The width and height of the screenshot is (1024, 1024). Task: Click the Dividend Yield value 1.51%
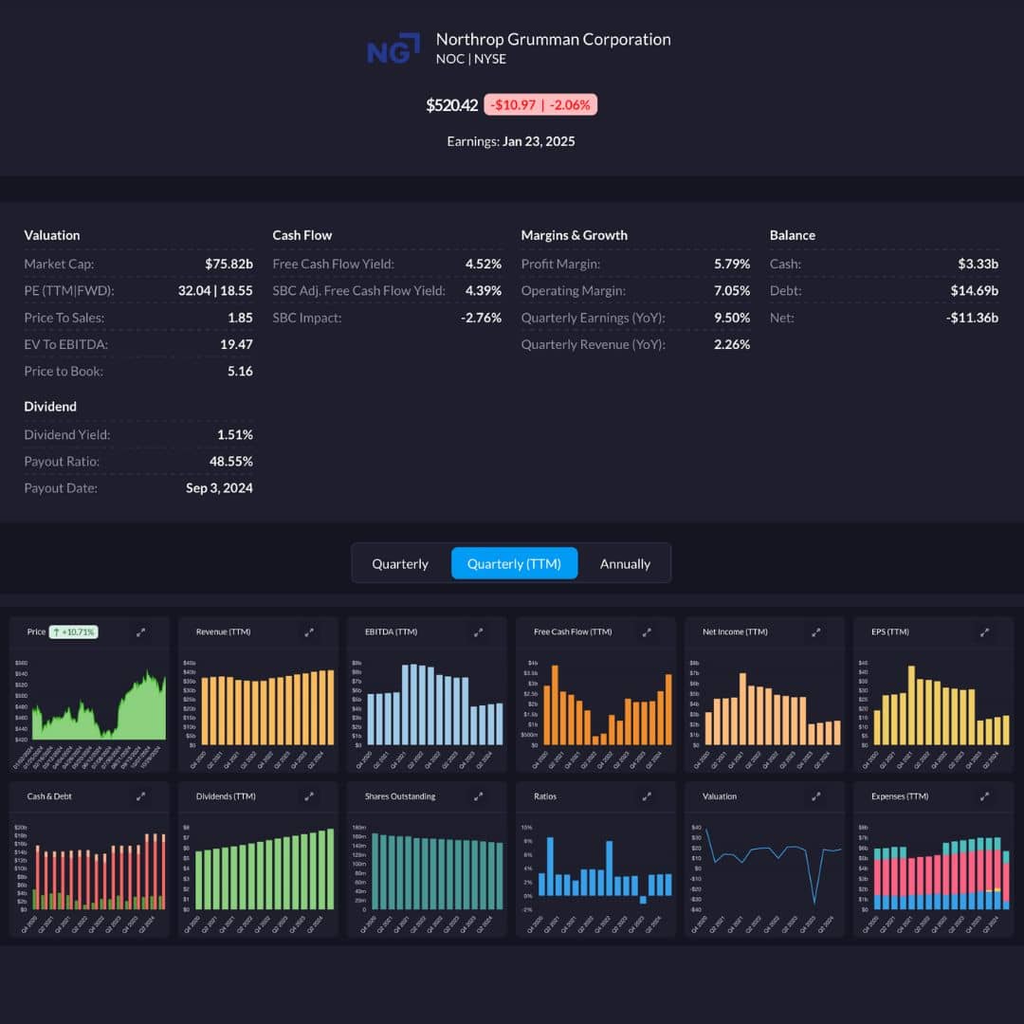[x=235, y=434]
